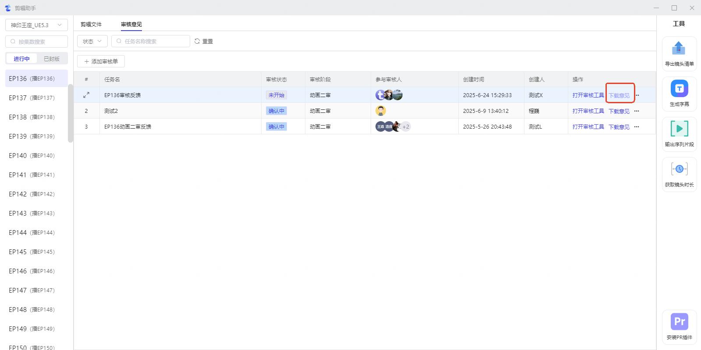Screen dimensions: 701x350
Task: Click the 重置 reset refresh icon
Action: coord(197,41)
